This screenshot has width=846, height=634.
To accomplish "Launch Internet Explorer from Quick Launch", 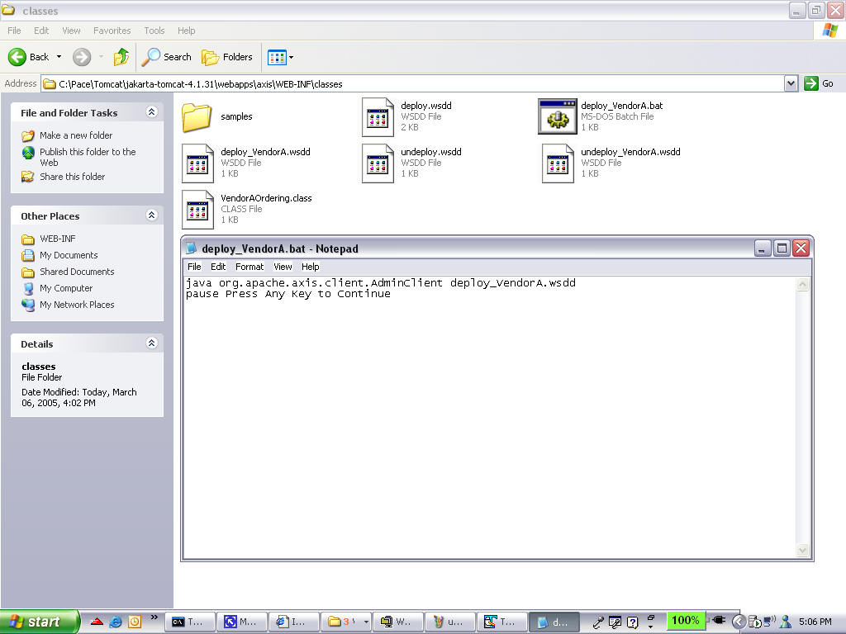I will (x=116, y=622).
